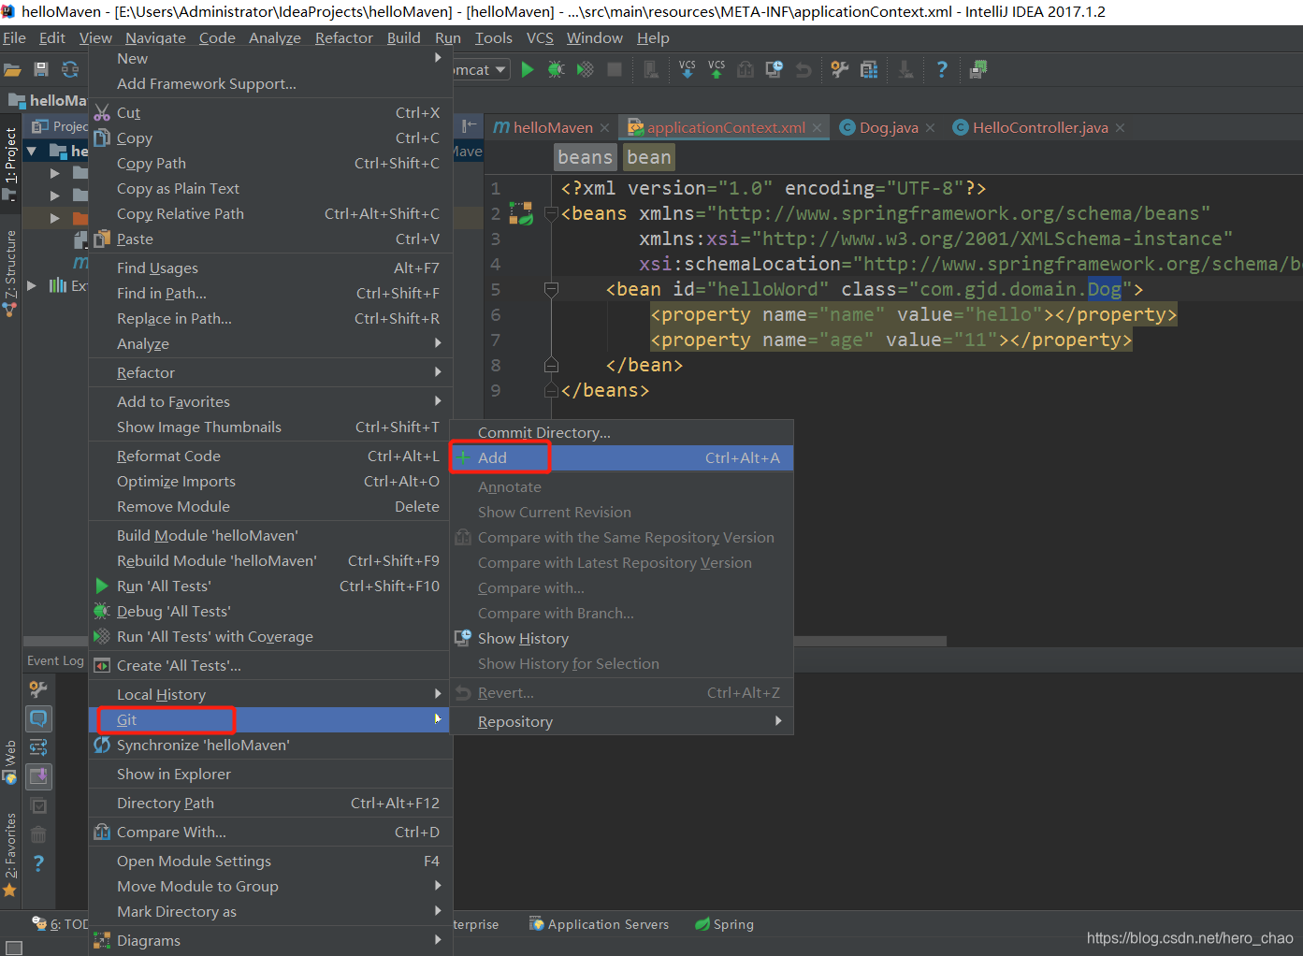Click the Save All floppy disk icon
Image resolution: width=1303 pixels, height=956 pixels.
[x=41, y=69]
